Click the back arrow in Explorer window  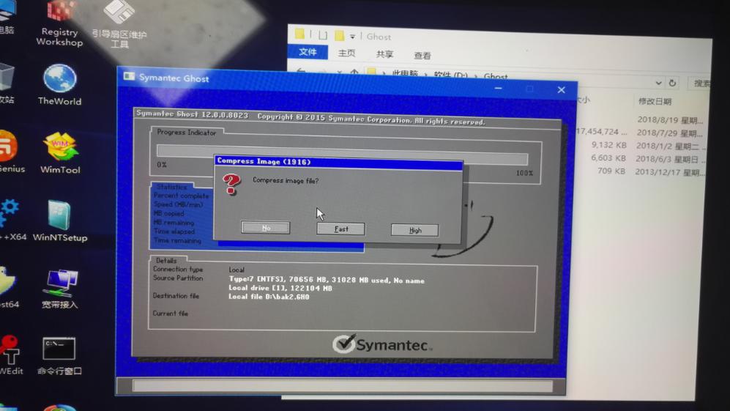point(301,70)
